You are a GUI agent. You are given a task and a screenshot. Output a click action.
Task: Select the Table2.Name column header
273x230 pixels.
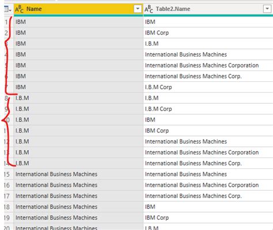[208, 9]
